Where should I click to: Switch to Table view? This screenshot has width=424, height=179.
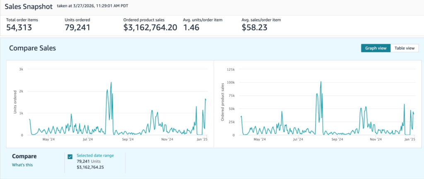coord(404,48)
